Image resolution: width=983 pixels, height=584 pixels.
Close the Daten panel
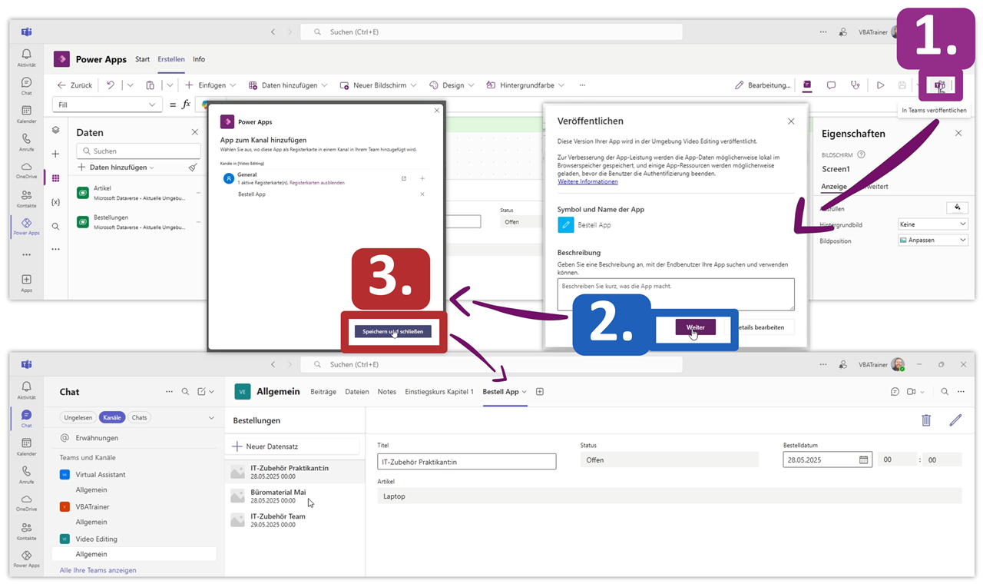[x=194, y=132]
